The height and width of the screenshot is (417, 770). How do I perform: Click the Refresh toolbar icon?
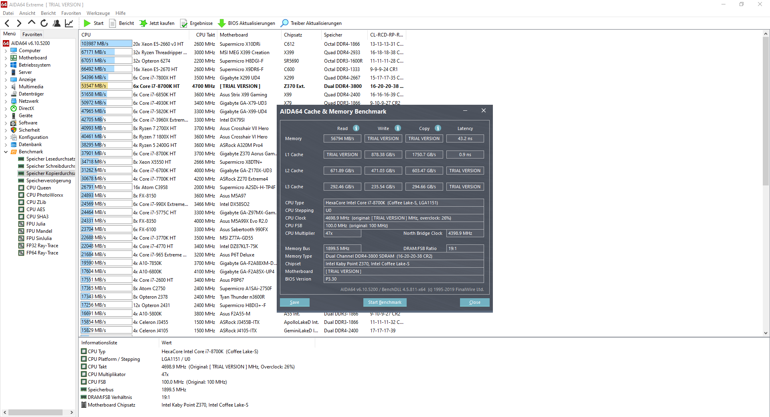click(44, 23)
